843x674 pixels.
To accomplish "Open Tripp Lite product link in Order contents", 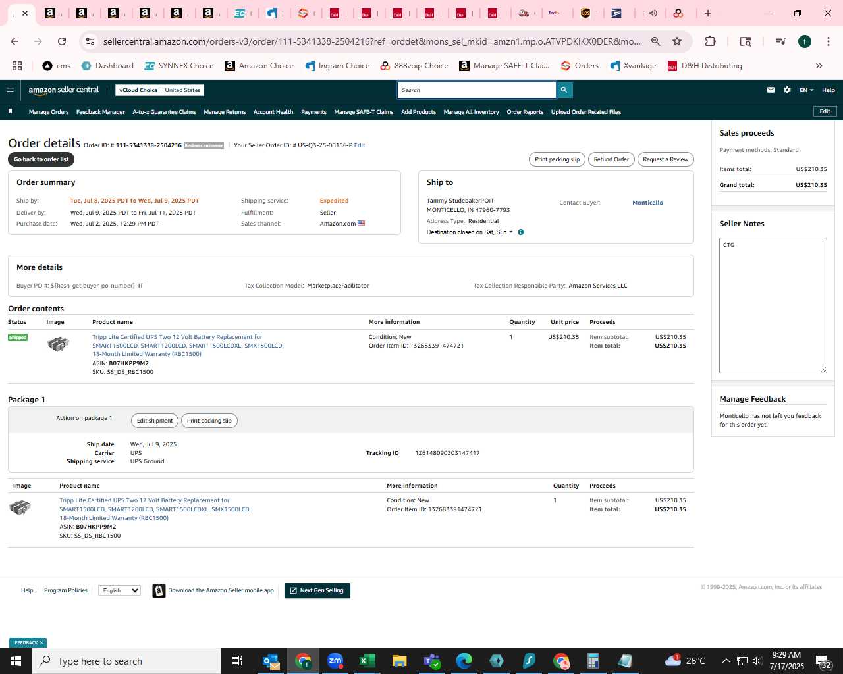I will coord(188,346).
